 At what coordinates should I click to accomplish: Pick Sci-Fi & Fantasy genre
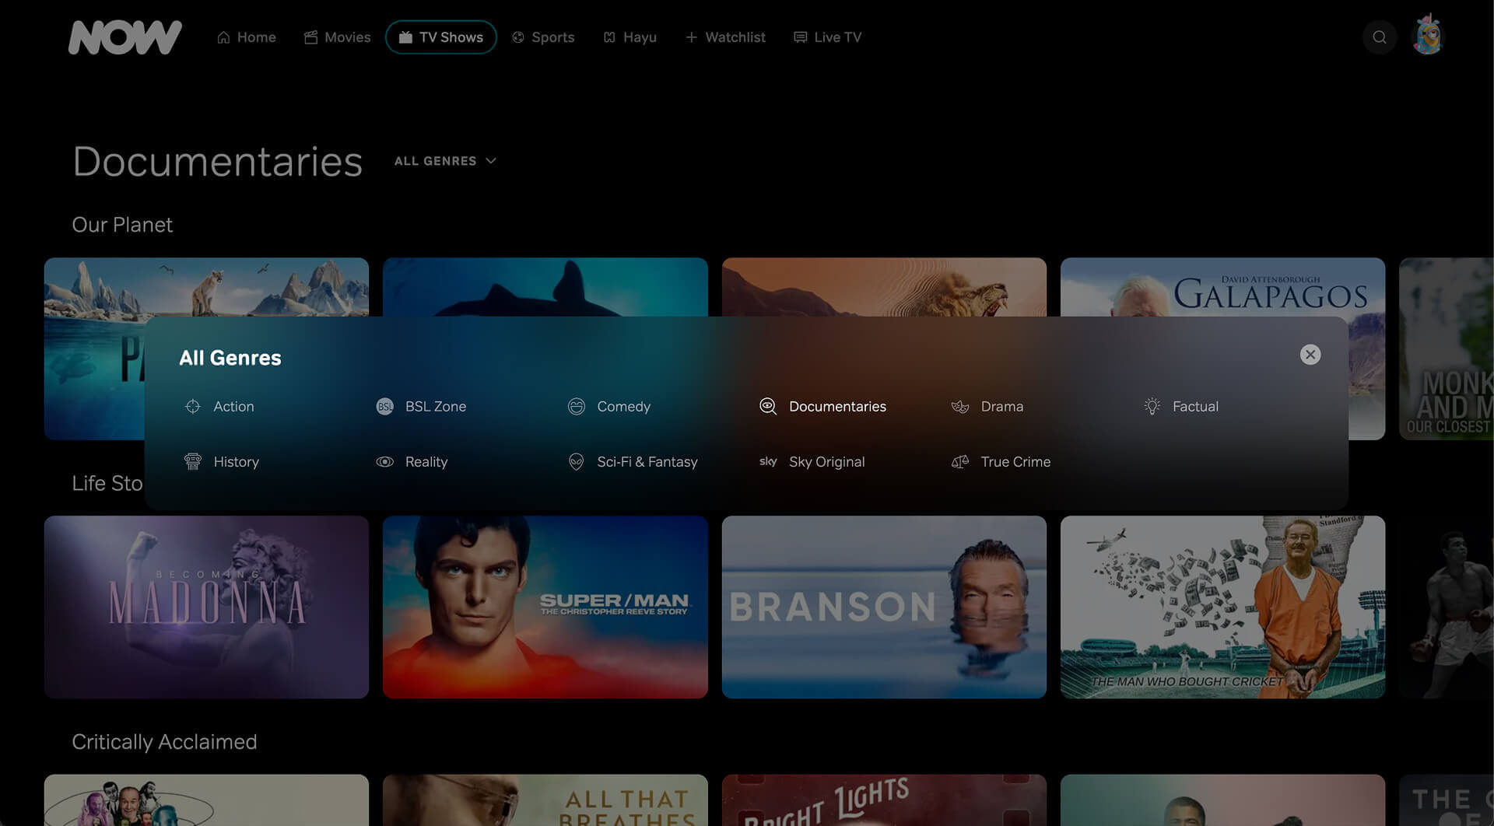647,461
